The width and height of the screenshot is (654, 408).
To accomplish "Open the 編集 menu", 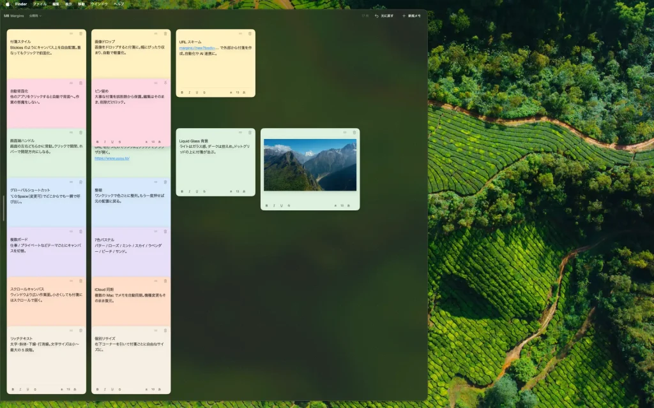I will click(x=56, y=4).
